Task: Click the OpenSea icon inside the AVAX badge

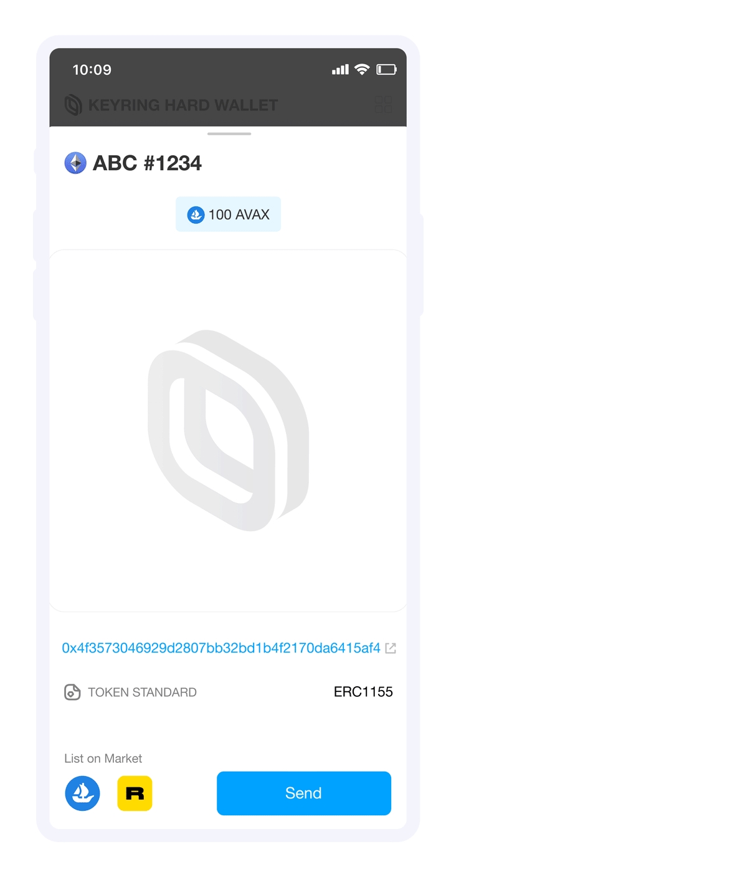Action: coord(196,214)
